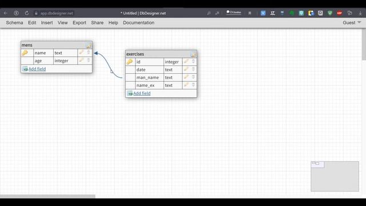Click the date field cell
The height and width of the screenshot is (206, 366).
click(x=149, y=70)
